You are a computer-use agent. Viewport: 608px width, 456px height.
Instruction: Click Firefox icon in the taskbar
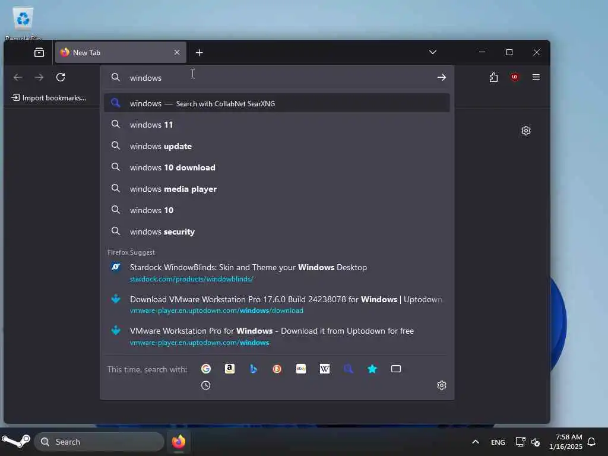pos(179,442)
